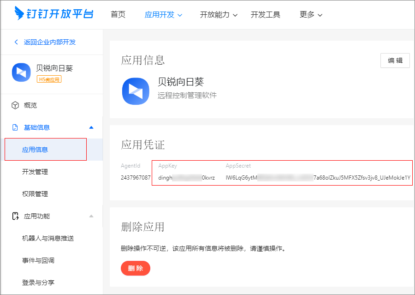Viewport: 415px width, 295px height.
Task: Click the AppSecret value text
Action: [318, 178]
